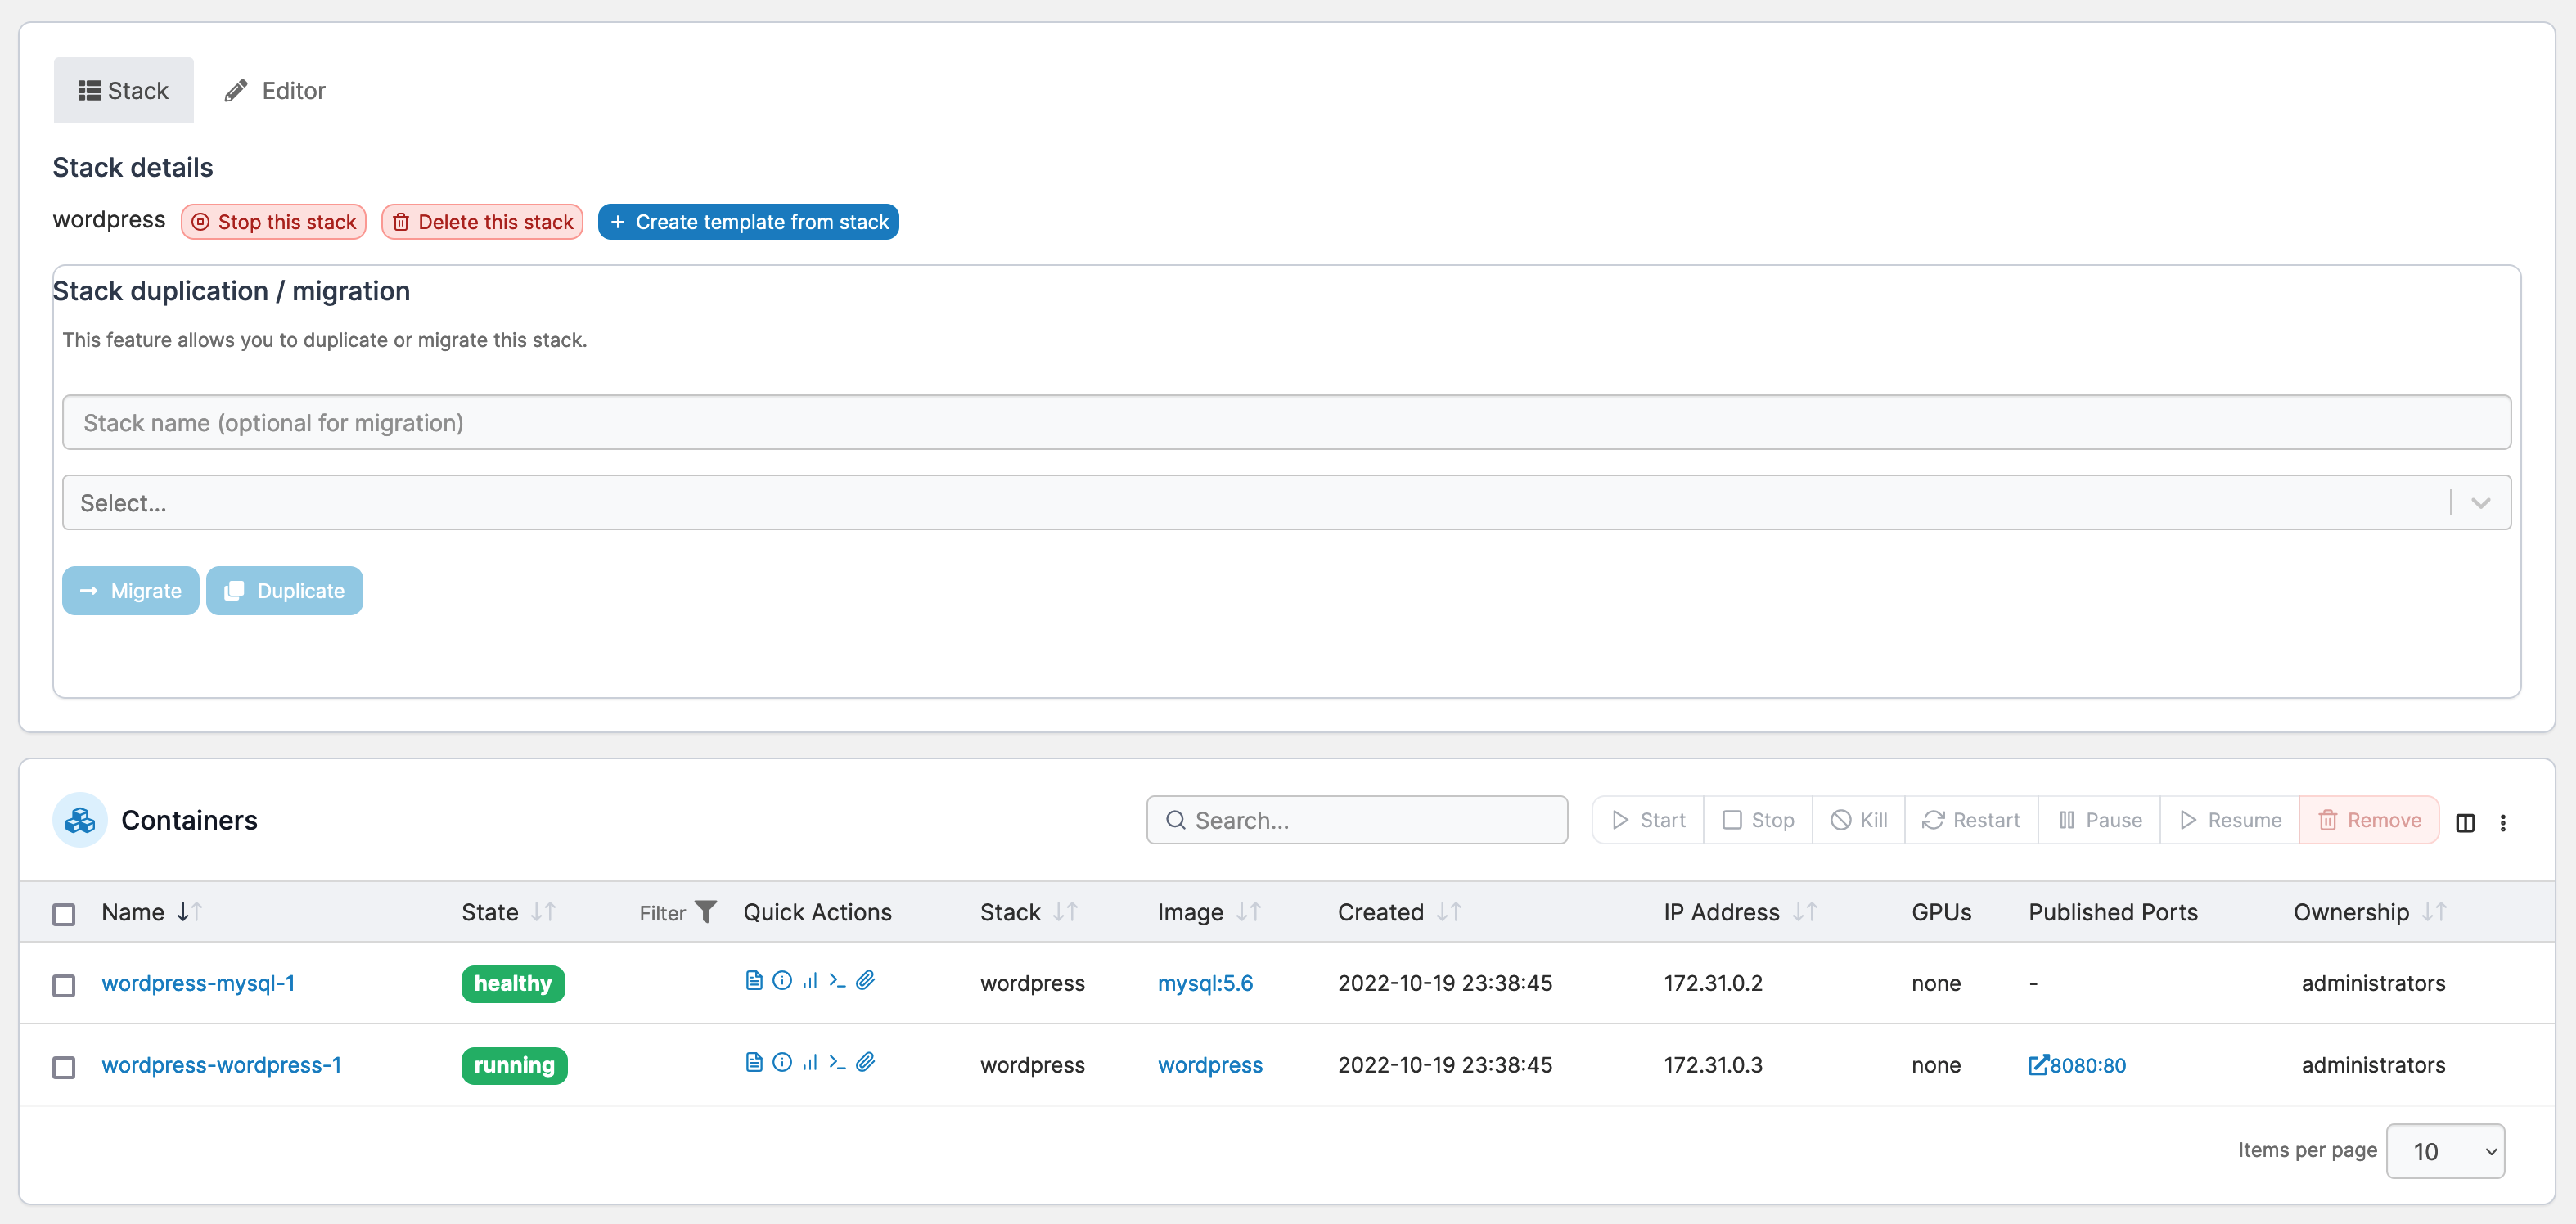Open console icon for wordpress-mysql-1
The width and height of the screenshot is (2576, 1224).
pyautogui.click(x=837, y=980)
